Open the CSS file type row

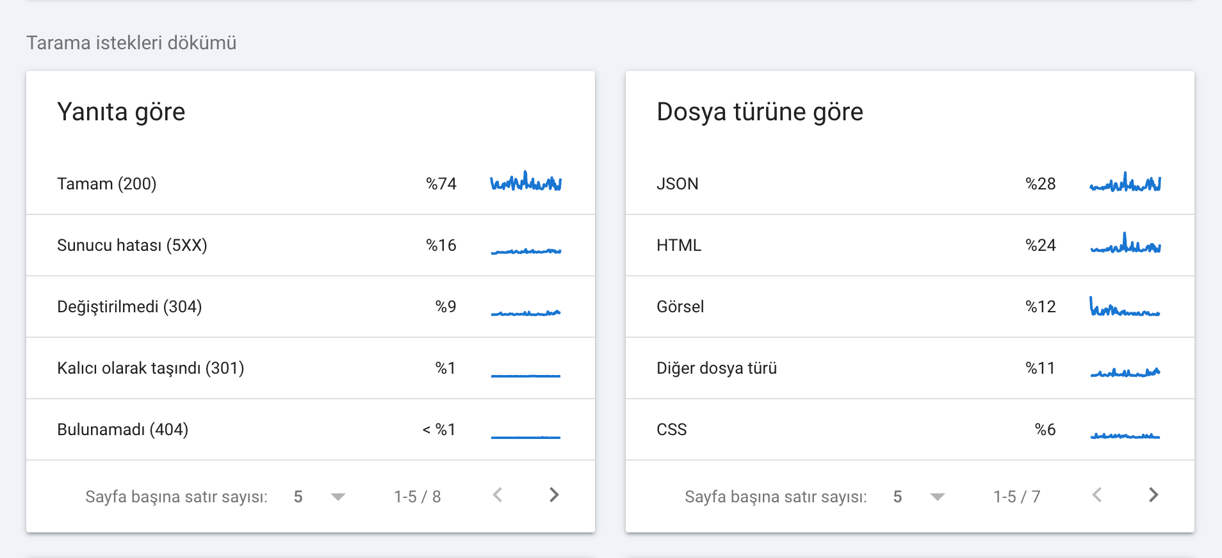pyautogui.click(x=910, y=429)
